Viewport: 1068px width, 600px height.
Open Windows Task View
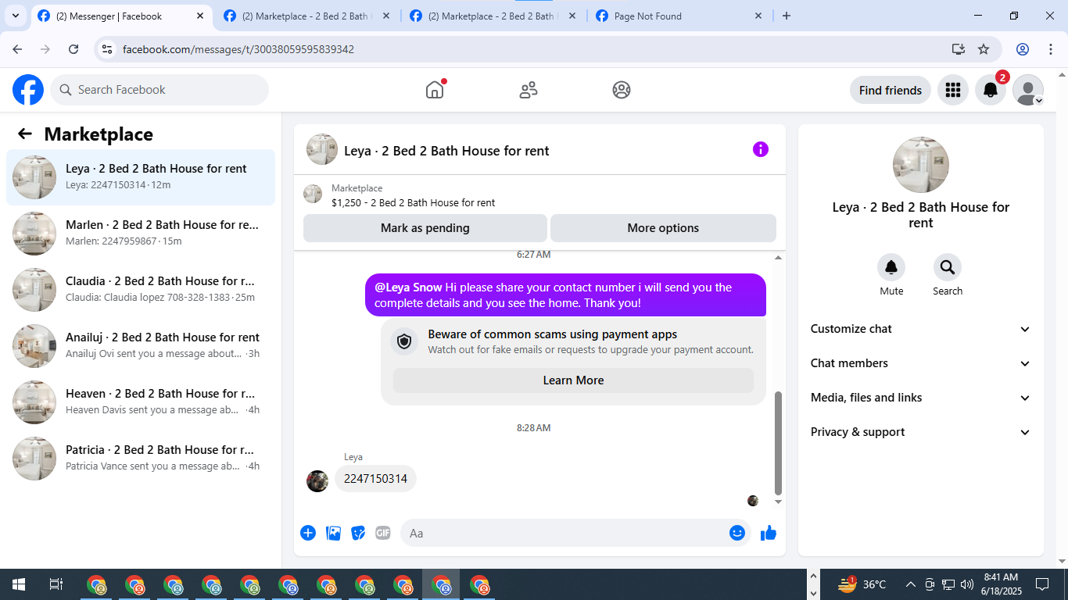click(56, 584)
